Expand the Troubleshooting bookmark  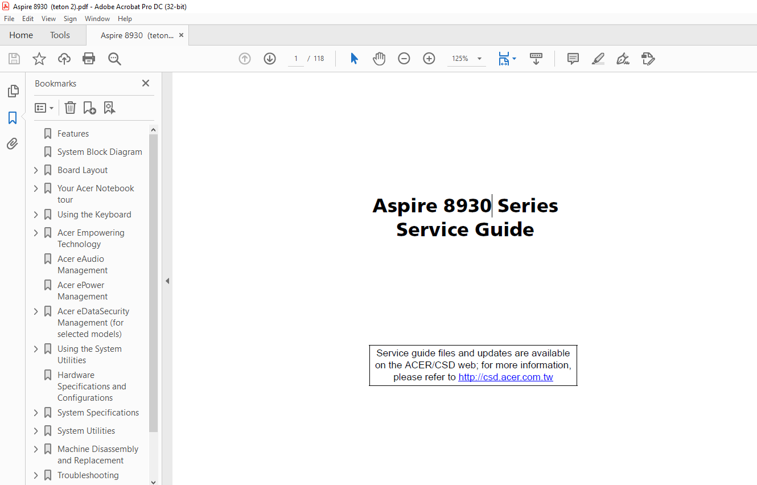click(36, 475)
